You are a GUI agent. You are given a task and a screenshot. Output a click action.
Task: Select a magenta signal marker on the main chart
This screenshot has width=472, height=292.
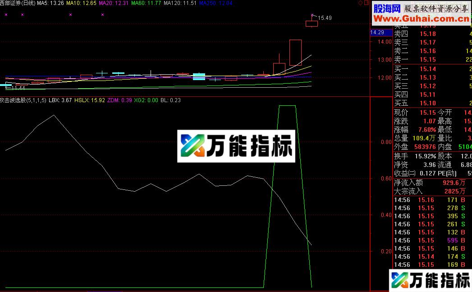(70, 15)
